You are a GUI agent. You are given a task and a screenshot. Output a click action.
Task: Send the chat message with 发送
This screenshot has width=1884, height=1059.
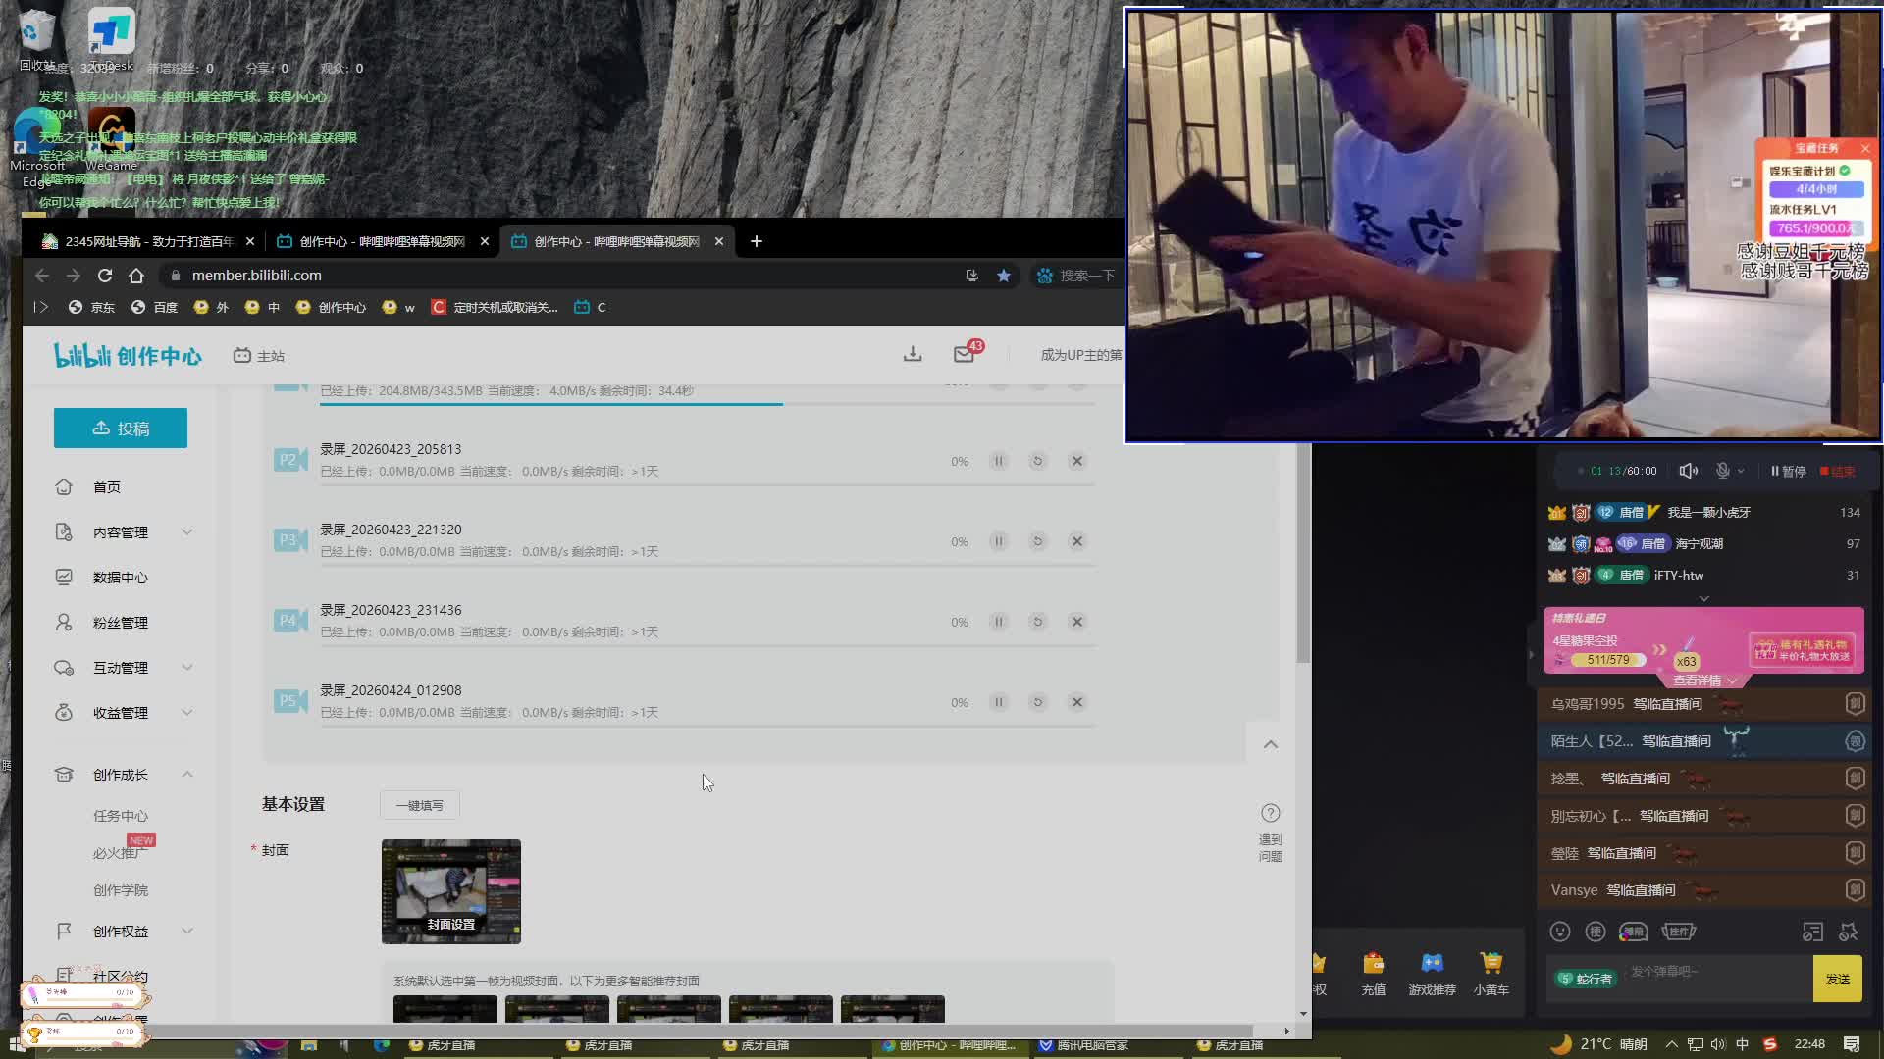1838,979
